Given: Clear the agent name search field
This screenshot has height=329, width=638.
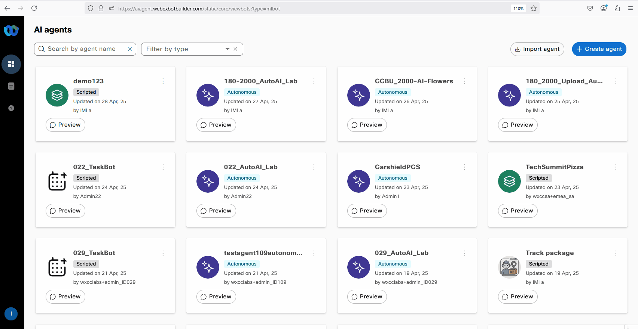Looking at the screenshot, I should (130, 49).
